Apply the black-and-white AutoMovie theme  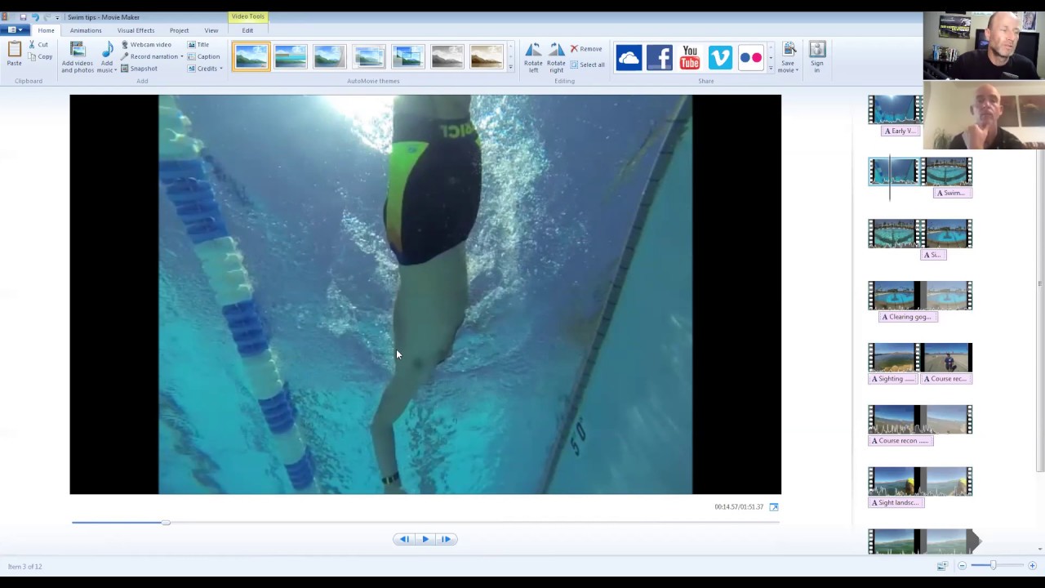[x=447, y=56]
